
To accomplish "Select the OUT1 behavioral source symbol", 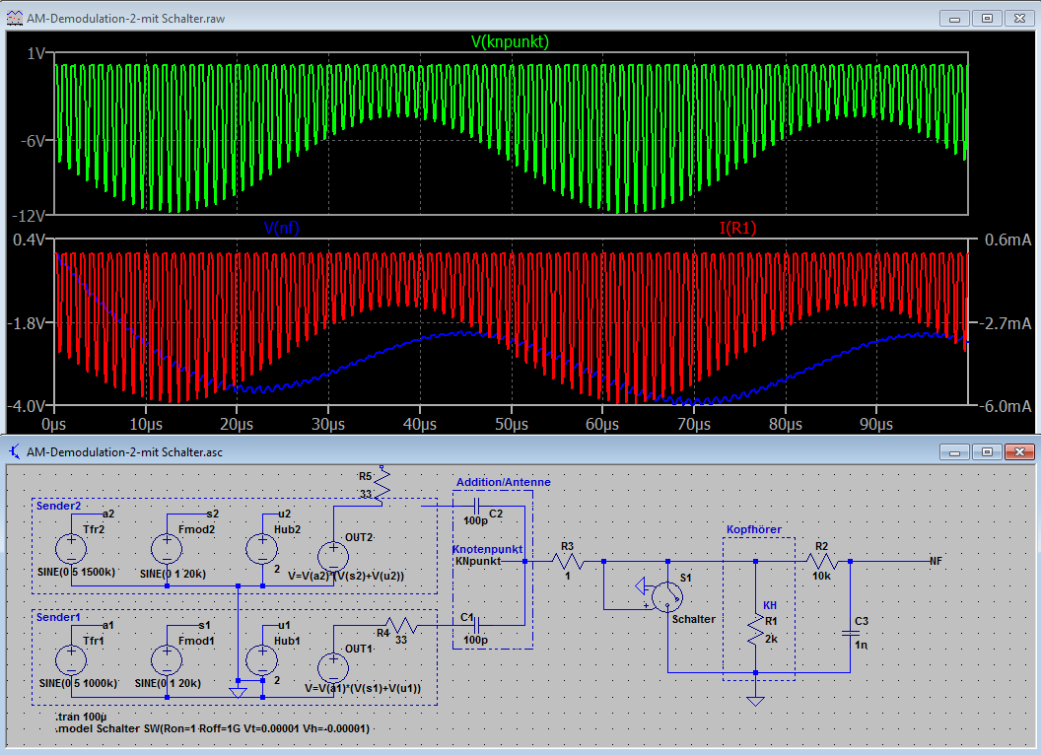I will coord(334,668).
